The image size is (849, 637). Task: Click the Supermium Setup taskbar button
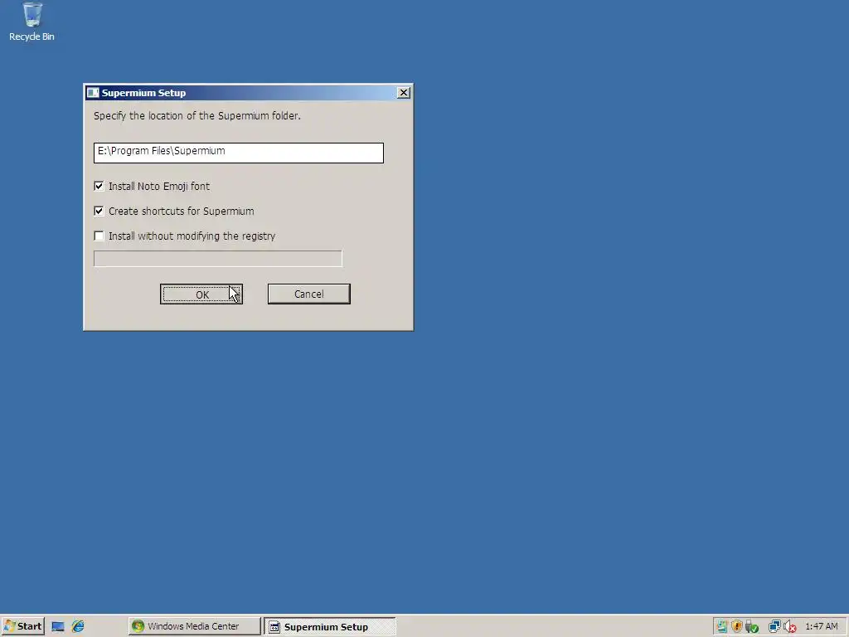tap(330, 627)
